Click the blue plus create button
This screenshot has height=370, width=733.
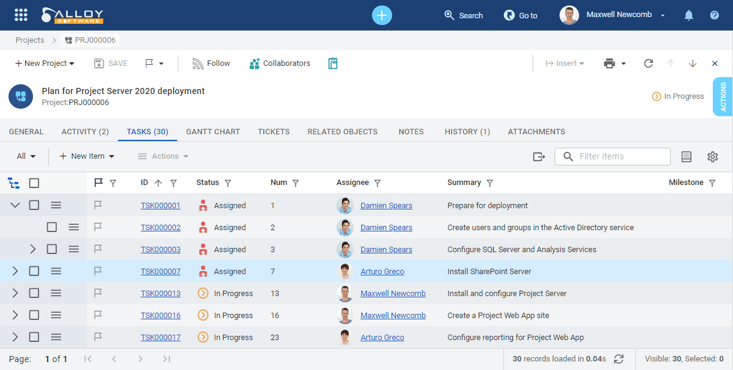pos(382,15)
